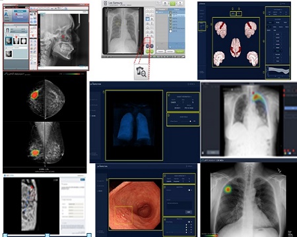Select the highlighted blue tool in Samsung viewer toolbox
The height and width of the screenshot is (237, 297).
(x=147, y=19)
